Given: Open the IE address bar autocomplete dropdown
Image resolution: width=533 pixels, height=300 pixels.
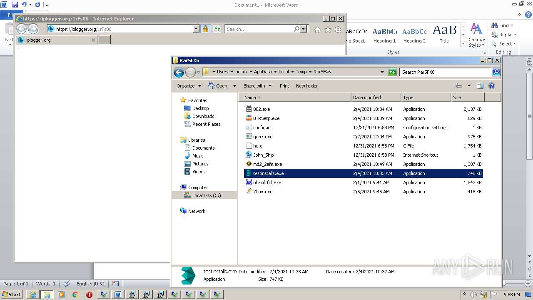Looking at the screenshot, I should (x=196, y=29).
